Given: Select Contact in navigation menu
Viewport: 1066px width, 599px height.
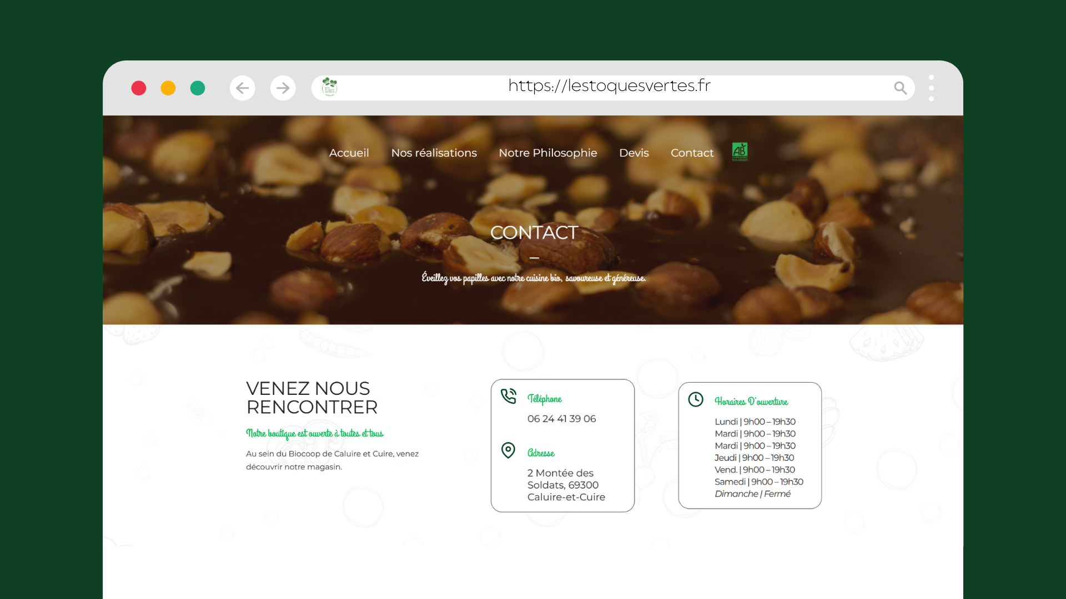Looking at the screenshot, I should point(692,153).
